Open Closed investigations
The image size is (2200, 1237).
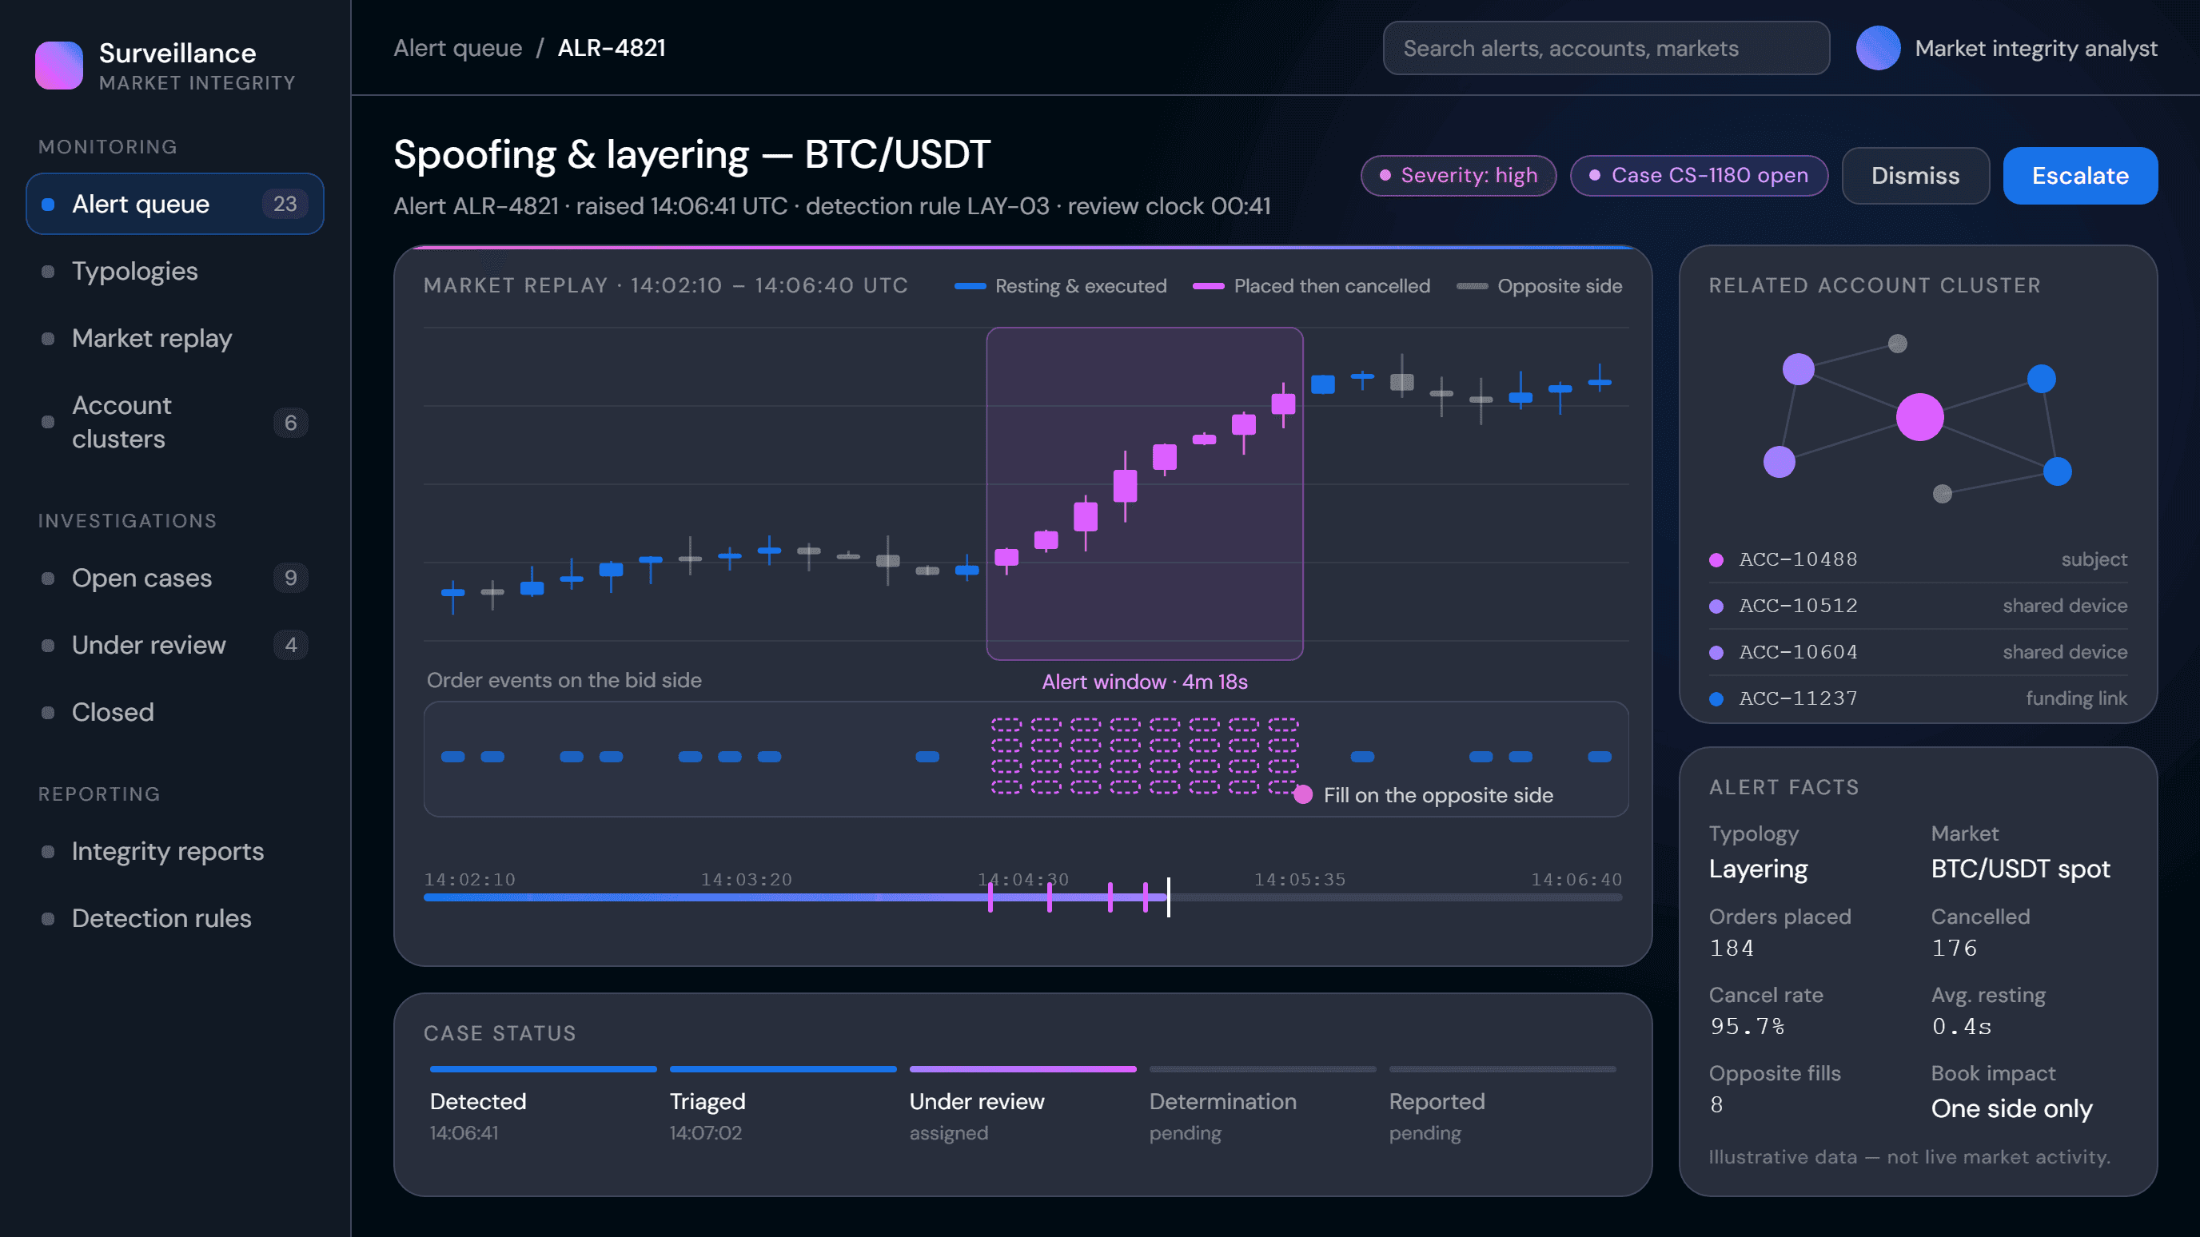point(175,713)
